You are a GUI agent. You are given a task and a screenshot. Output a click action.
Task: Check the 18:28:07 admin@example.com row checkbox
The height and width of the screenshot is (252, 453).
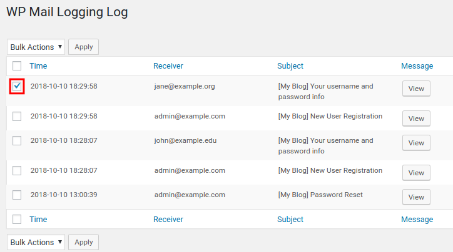[17, 171]
